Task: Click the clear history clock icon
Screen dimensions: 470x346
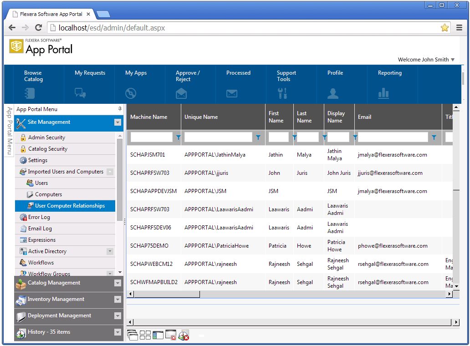Action: tap(184, 335)
